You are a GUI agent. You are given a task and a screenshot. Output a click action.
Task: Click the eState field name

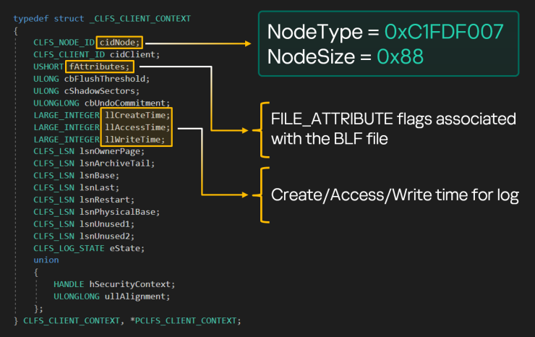[x=116, y=248]
